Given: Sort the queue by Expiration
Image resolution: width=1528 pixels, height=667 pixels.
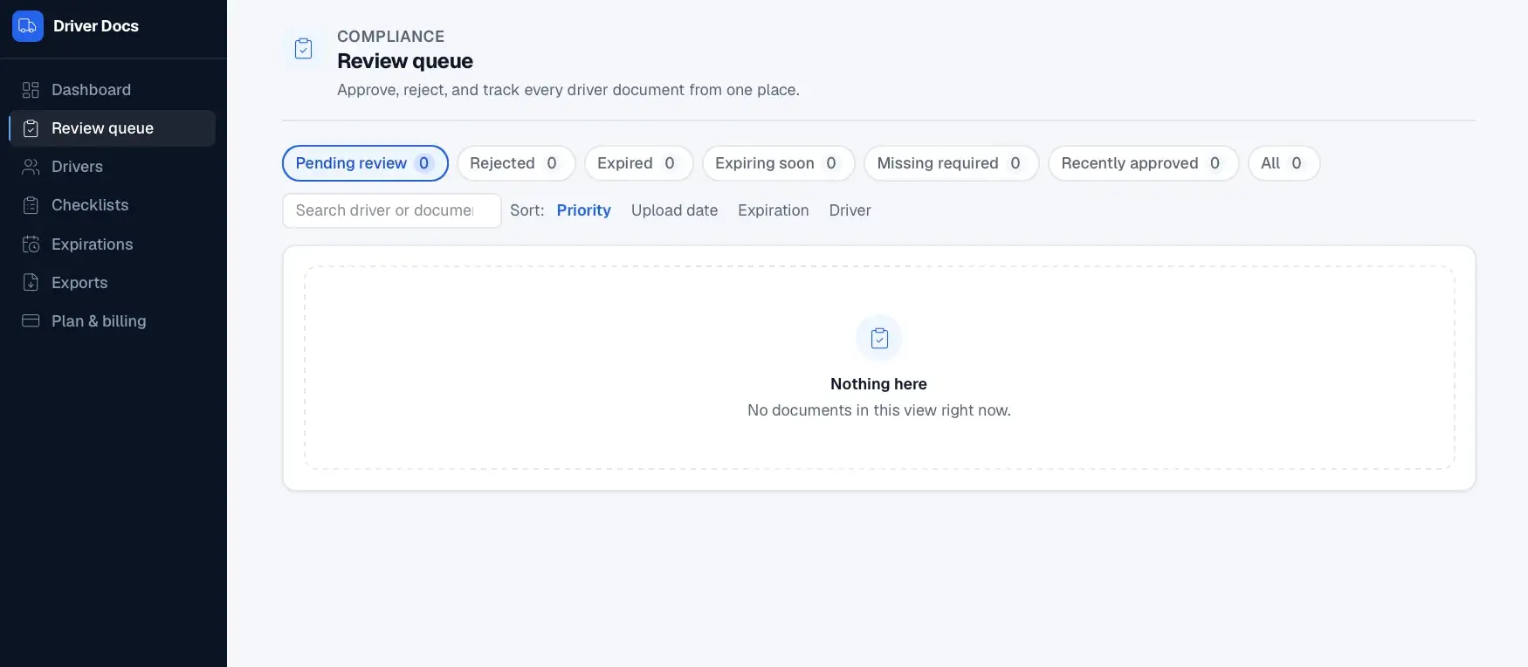Looking at the screenshot, I should [x=773, y=210].
